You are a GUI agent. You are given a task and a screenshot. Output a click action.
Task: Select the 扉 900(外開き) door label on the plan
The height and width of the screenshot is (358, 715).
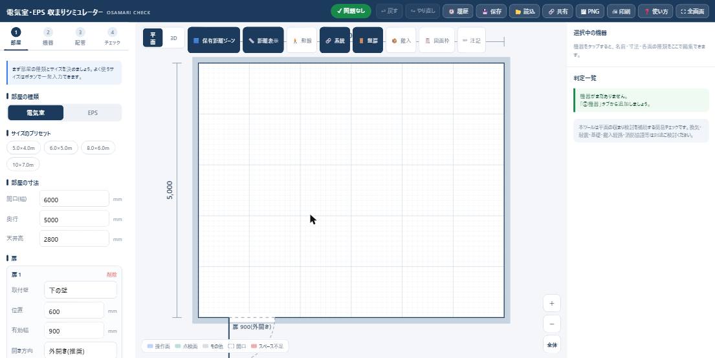252,327
